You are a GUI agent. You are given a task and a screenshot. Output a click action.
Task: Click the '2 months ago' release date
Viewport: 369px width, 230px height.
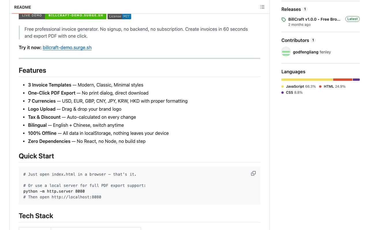click(x=299, y=25)
